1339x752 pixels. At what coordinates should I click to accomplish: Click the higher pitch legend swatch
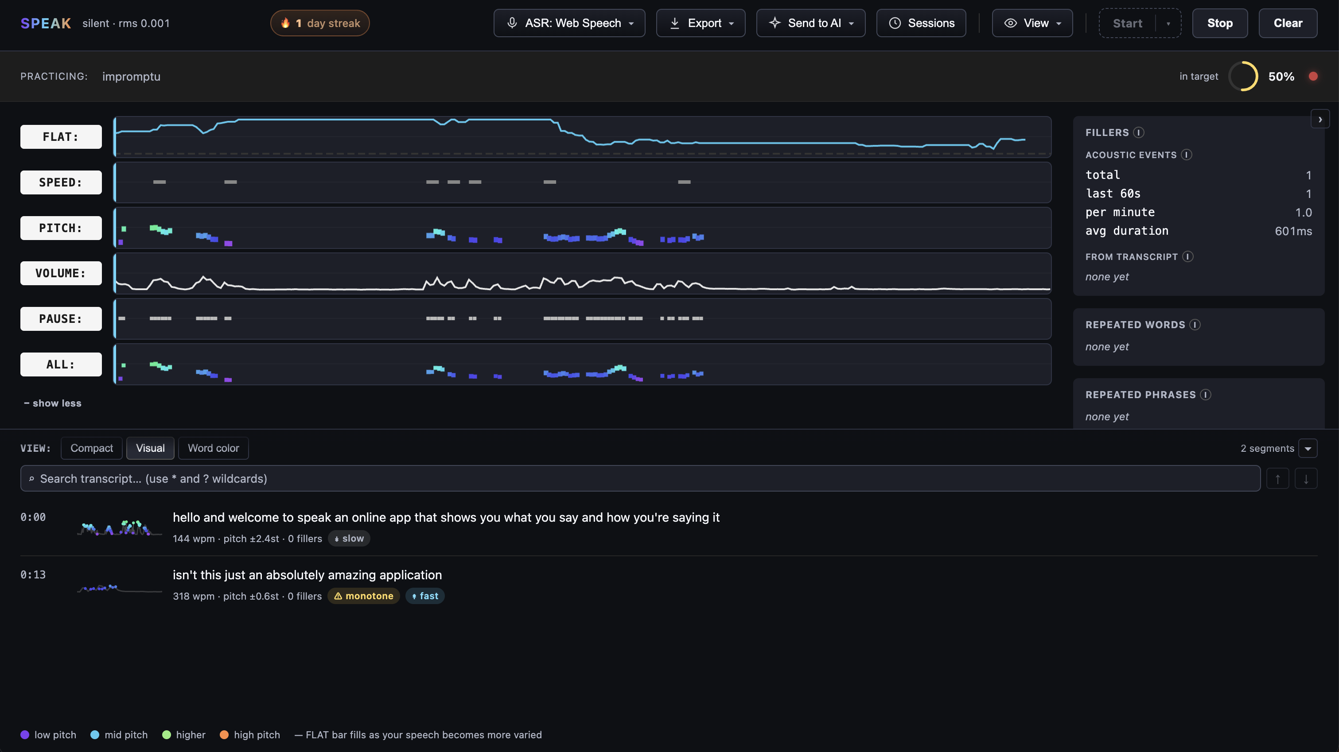click(x=166, y=735)
